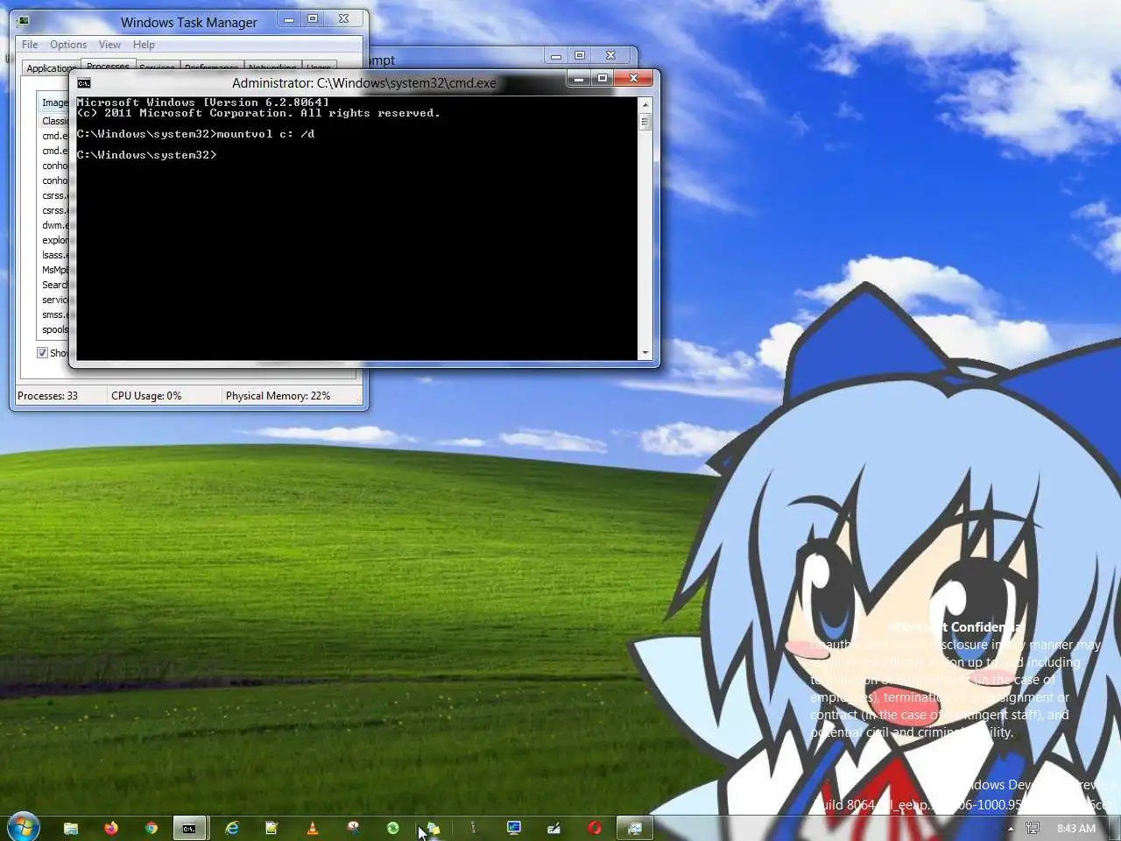1121x841 pixels.
Task: Sort by the Image Name column header
Action: click(54, 102)
